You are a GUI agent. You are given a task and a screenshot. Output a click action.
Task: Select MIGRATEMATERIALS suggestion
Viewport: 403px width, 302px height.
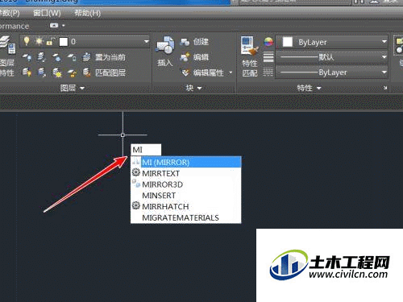click(x=186, y=217)
